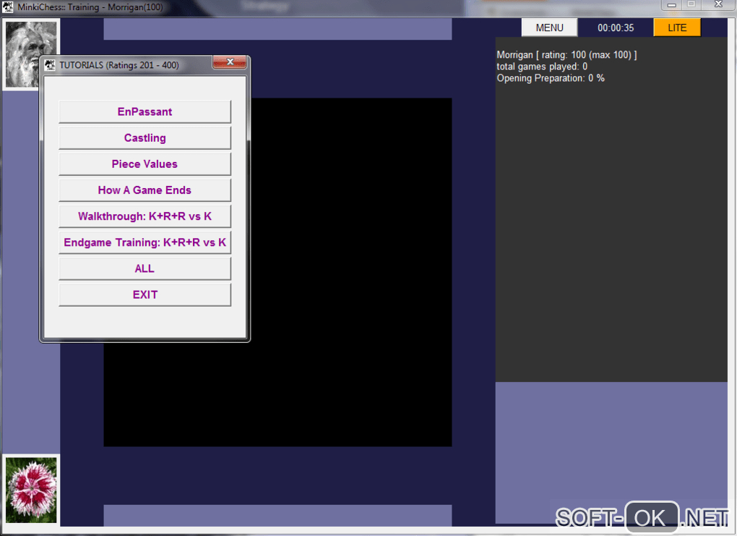The image size is (737, 536).
Task: Open the Castling tutorial
Action: pyautogui.click(x=145, y=138)
